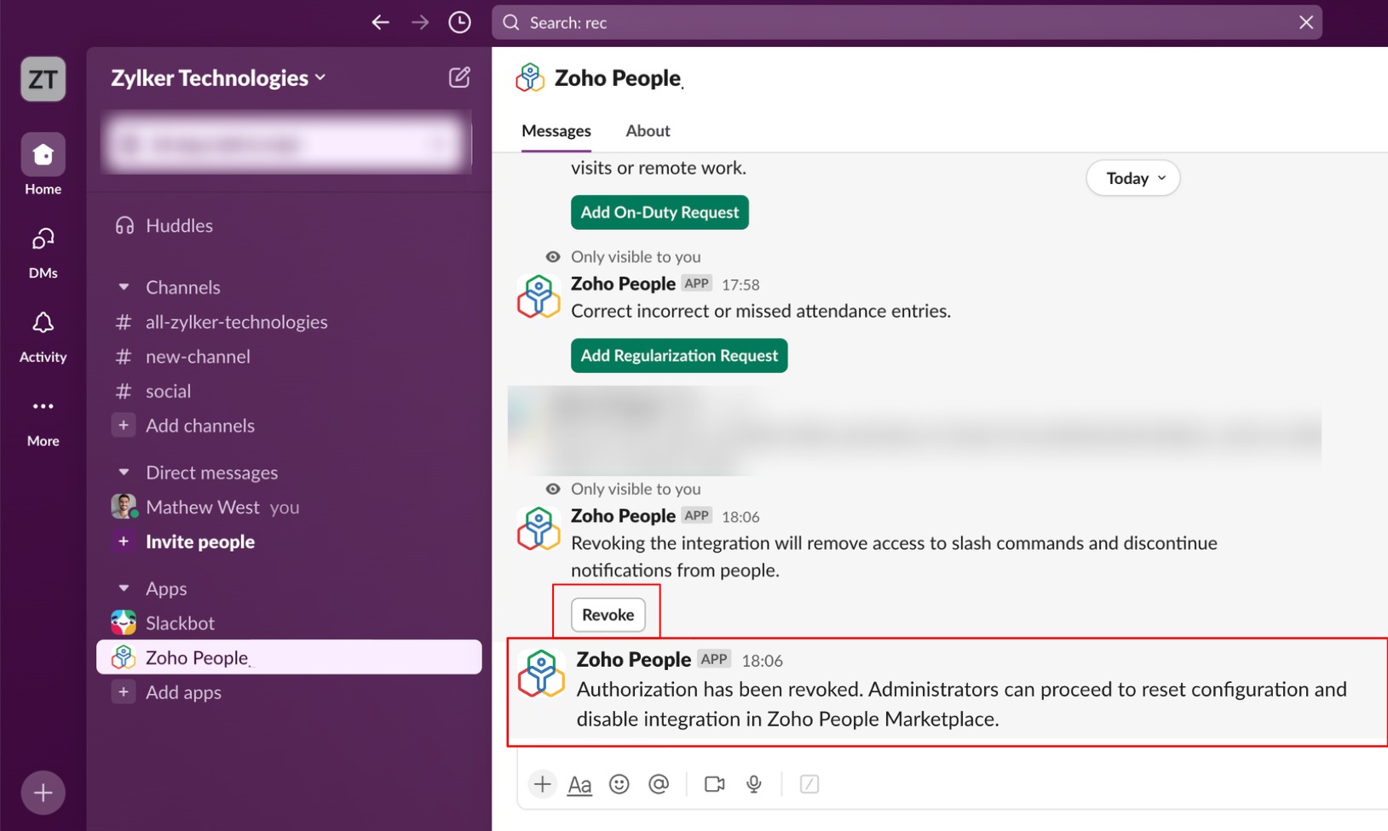Toggle text formatting (Aa) in composer
Viewport: 1388px width, 831px height.
tap(579, 784)
